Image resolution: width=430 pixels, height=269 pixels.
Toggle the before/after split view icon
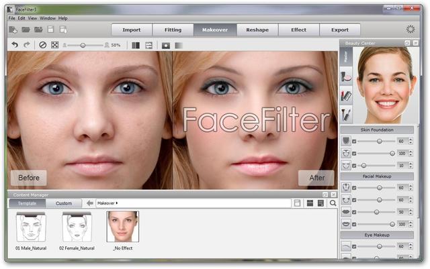coord(136,45)
